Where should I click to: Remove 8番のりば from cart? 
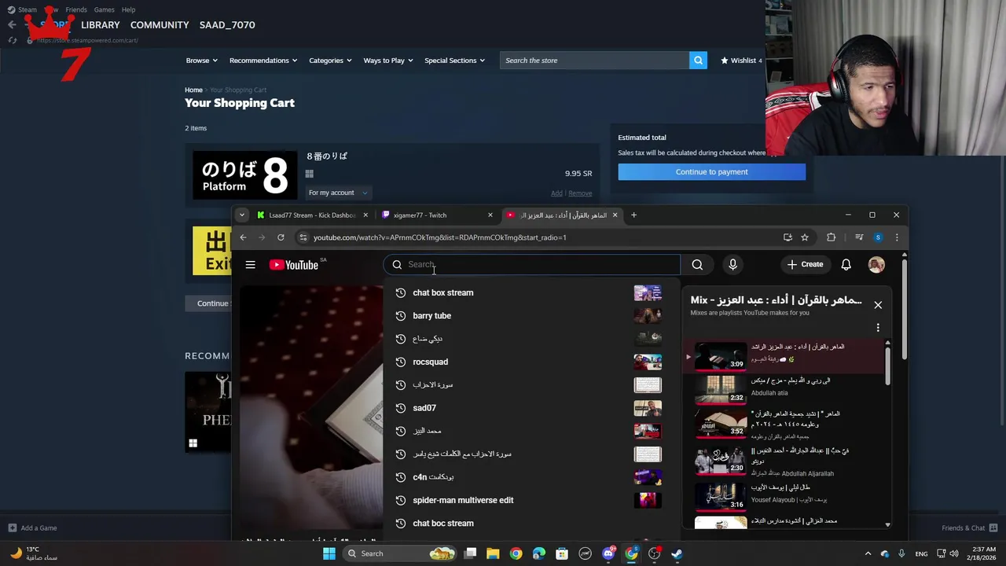[580, 193]
